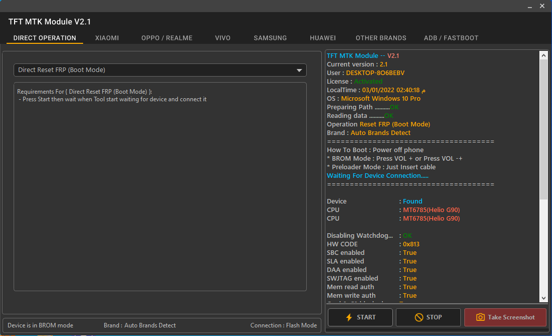This screenshot has width=552, height=336.
Task: Click the 'Current version : 2.1' line
Action: click(x=357, y=64)
